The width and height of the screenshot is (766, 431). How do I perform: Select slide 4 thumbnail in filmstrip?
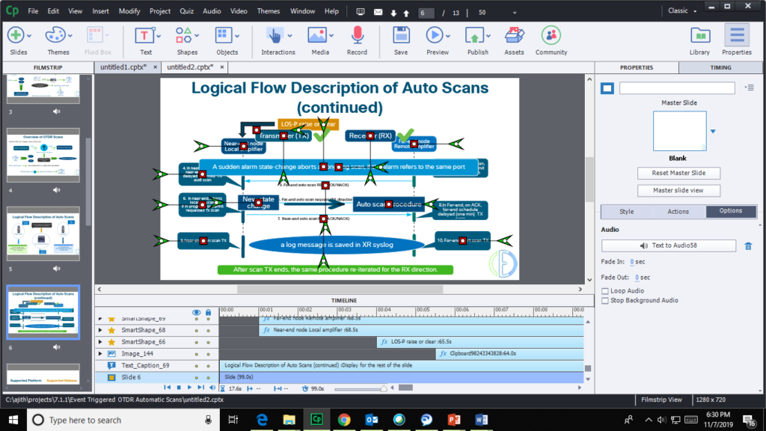pos(43,156)
